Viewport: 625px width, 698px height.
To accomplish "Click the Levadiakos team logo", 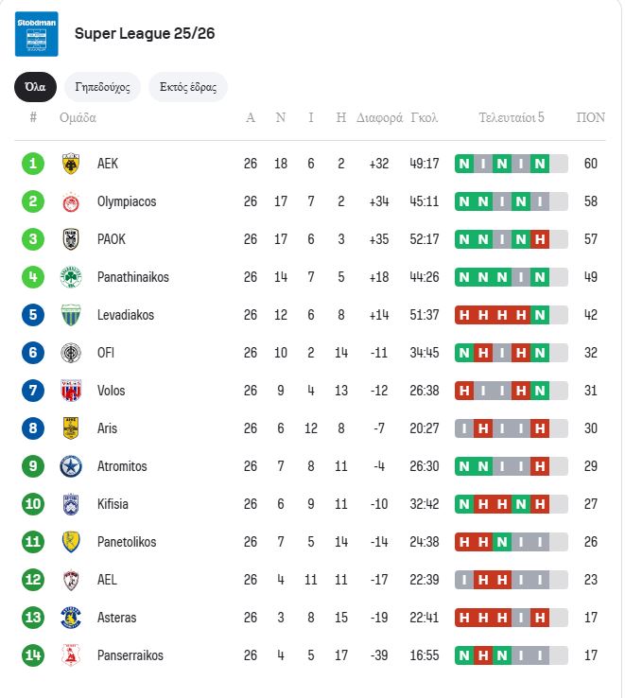I will click(70, 315).
